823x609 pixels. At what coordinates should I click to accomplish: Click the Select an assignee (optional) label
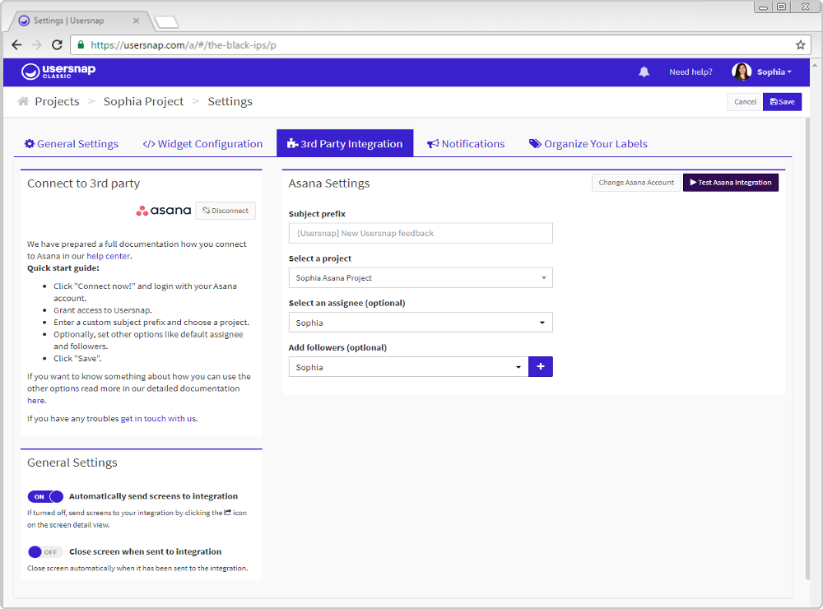pos(347,303)
